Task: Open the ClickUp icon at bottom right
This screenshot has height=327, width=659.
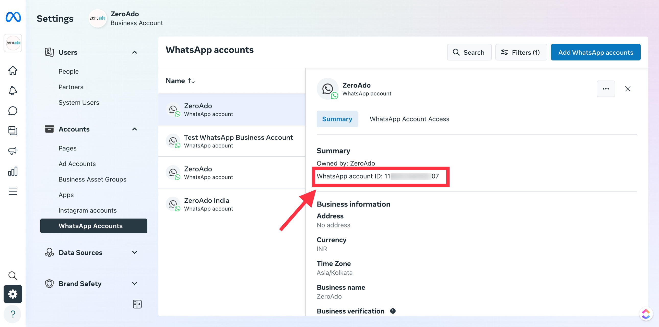Action: [646, 313]
